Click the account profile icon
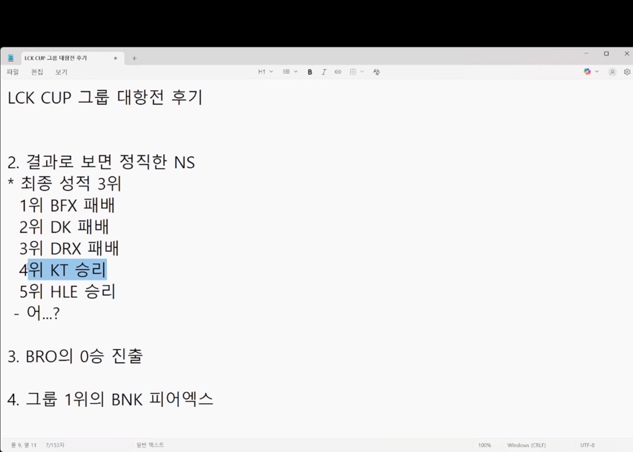The height and width of the screenshot is (452, 633). click(612, 72)
